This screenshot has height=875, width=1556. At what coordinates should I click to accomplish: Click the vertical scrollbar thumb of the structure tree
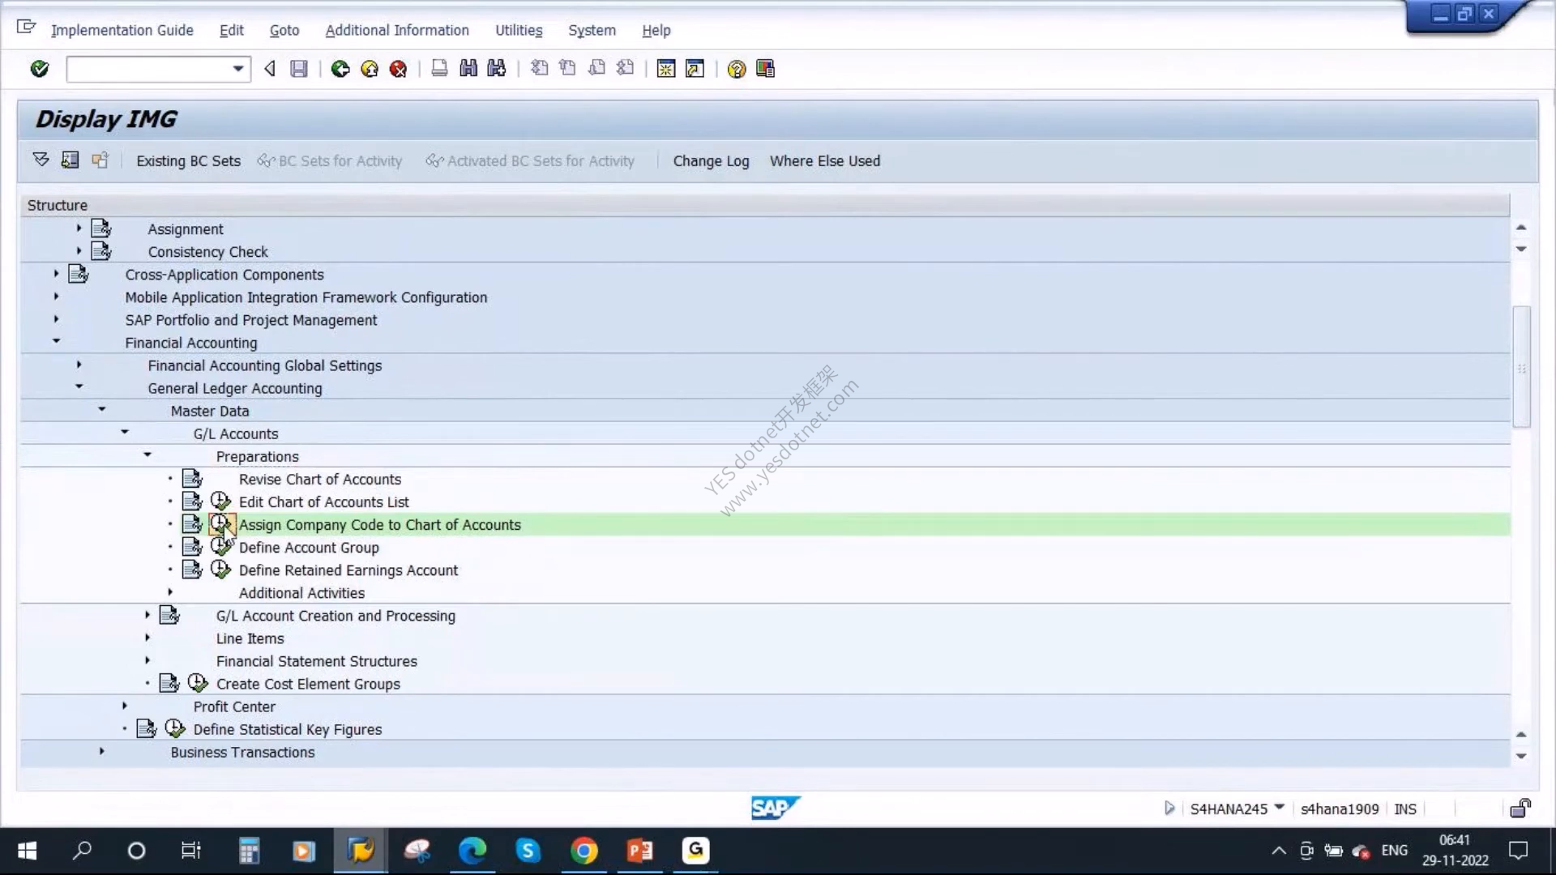[x=1521, y=366]
